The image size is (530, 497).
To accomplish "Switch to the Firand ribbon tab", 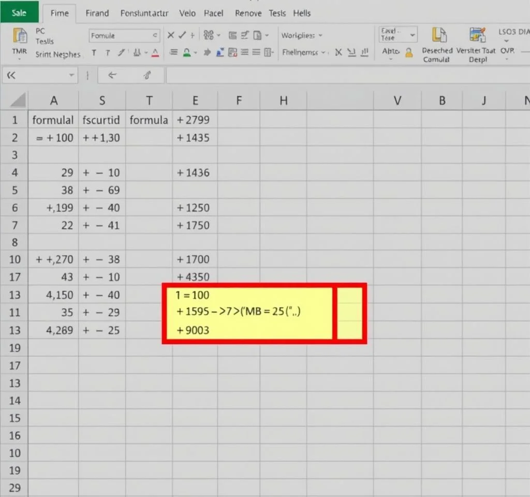I will coord(97,13).
